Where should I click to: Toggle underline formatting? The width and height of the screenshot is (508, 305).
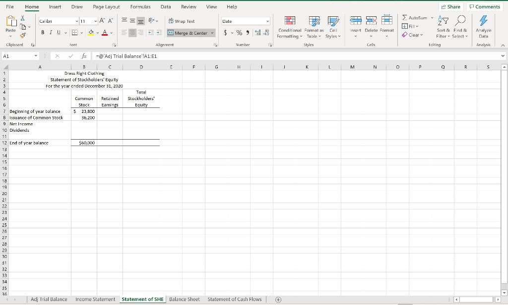click(x=58, y=32)
